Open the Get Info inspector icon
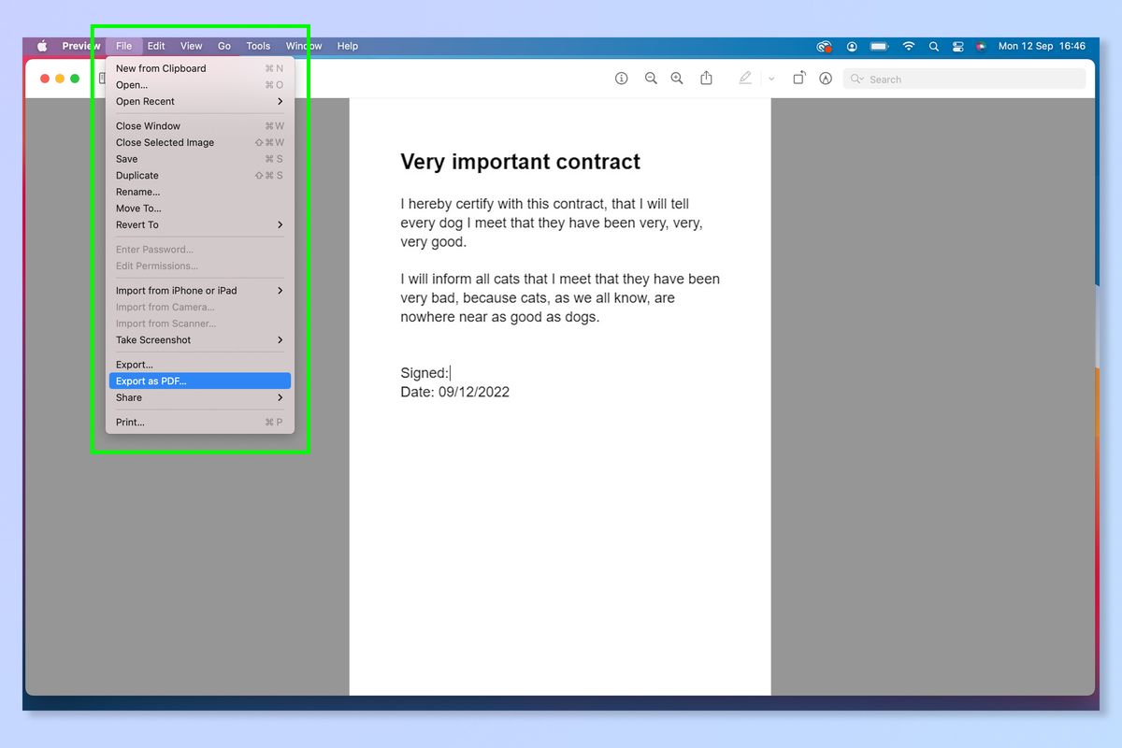 pos(621,79)
